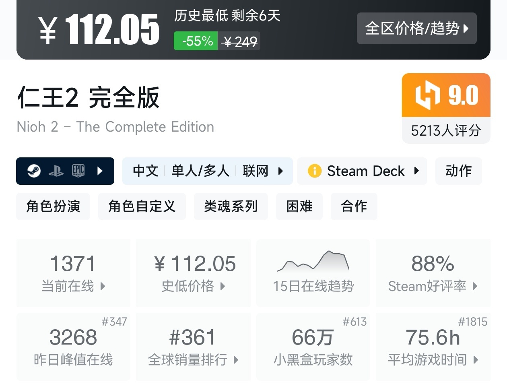Click the PlayStation platform icon

tap(56, 171)
